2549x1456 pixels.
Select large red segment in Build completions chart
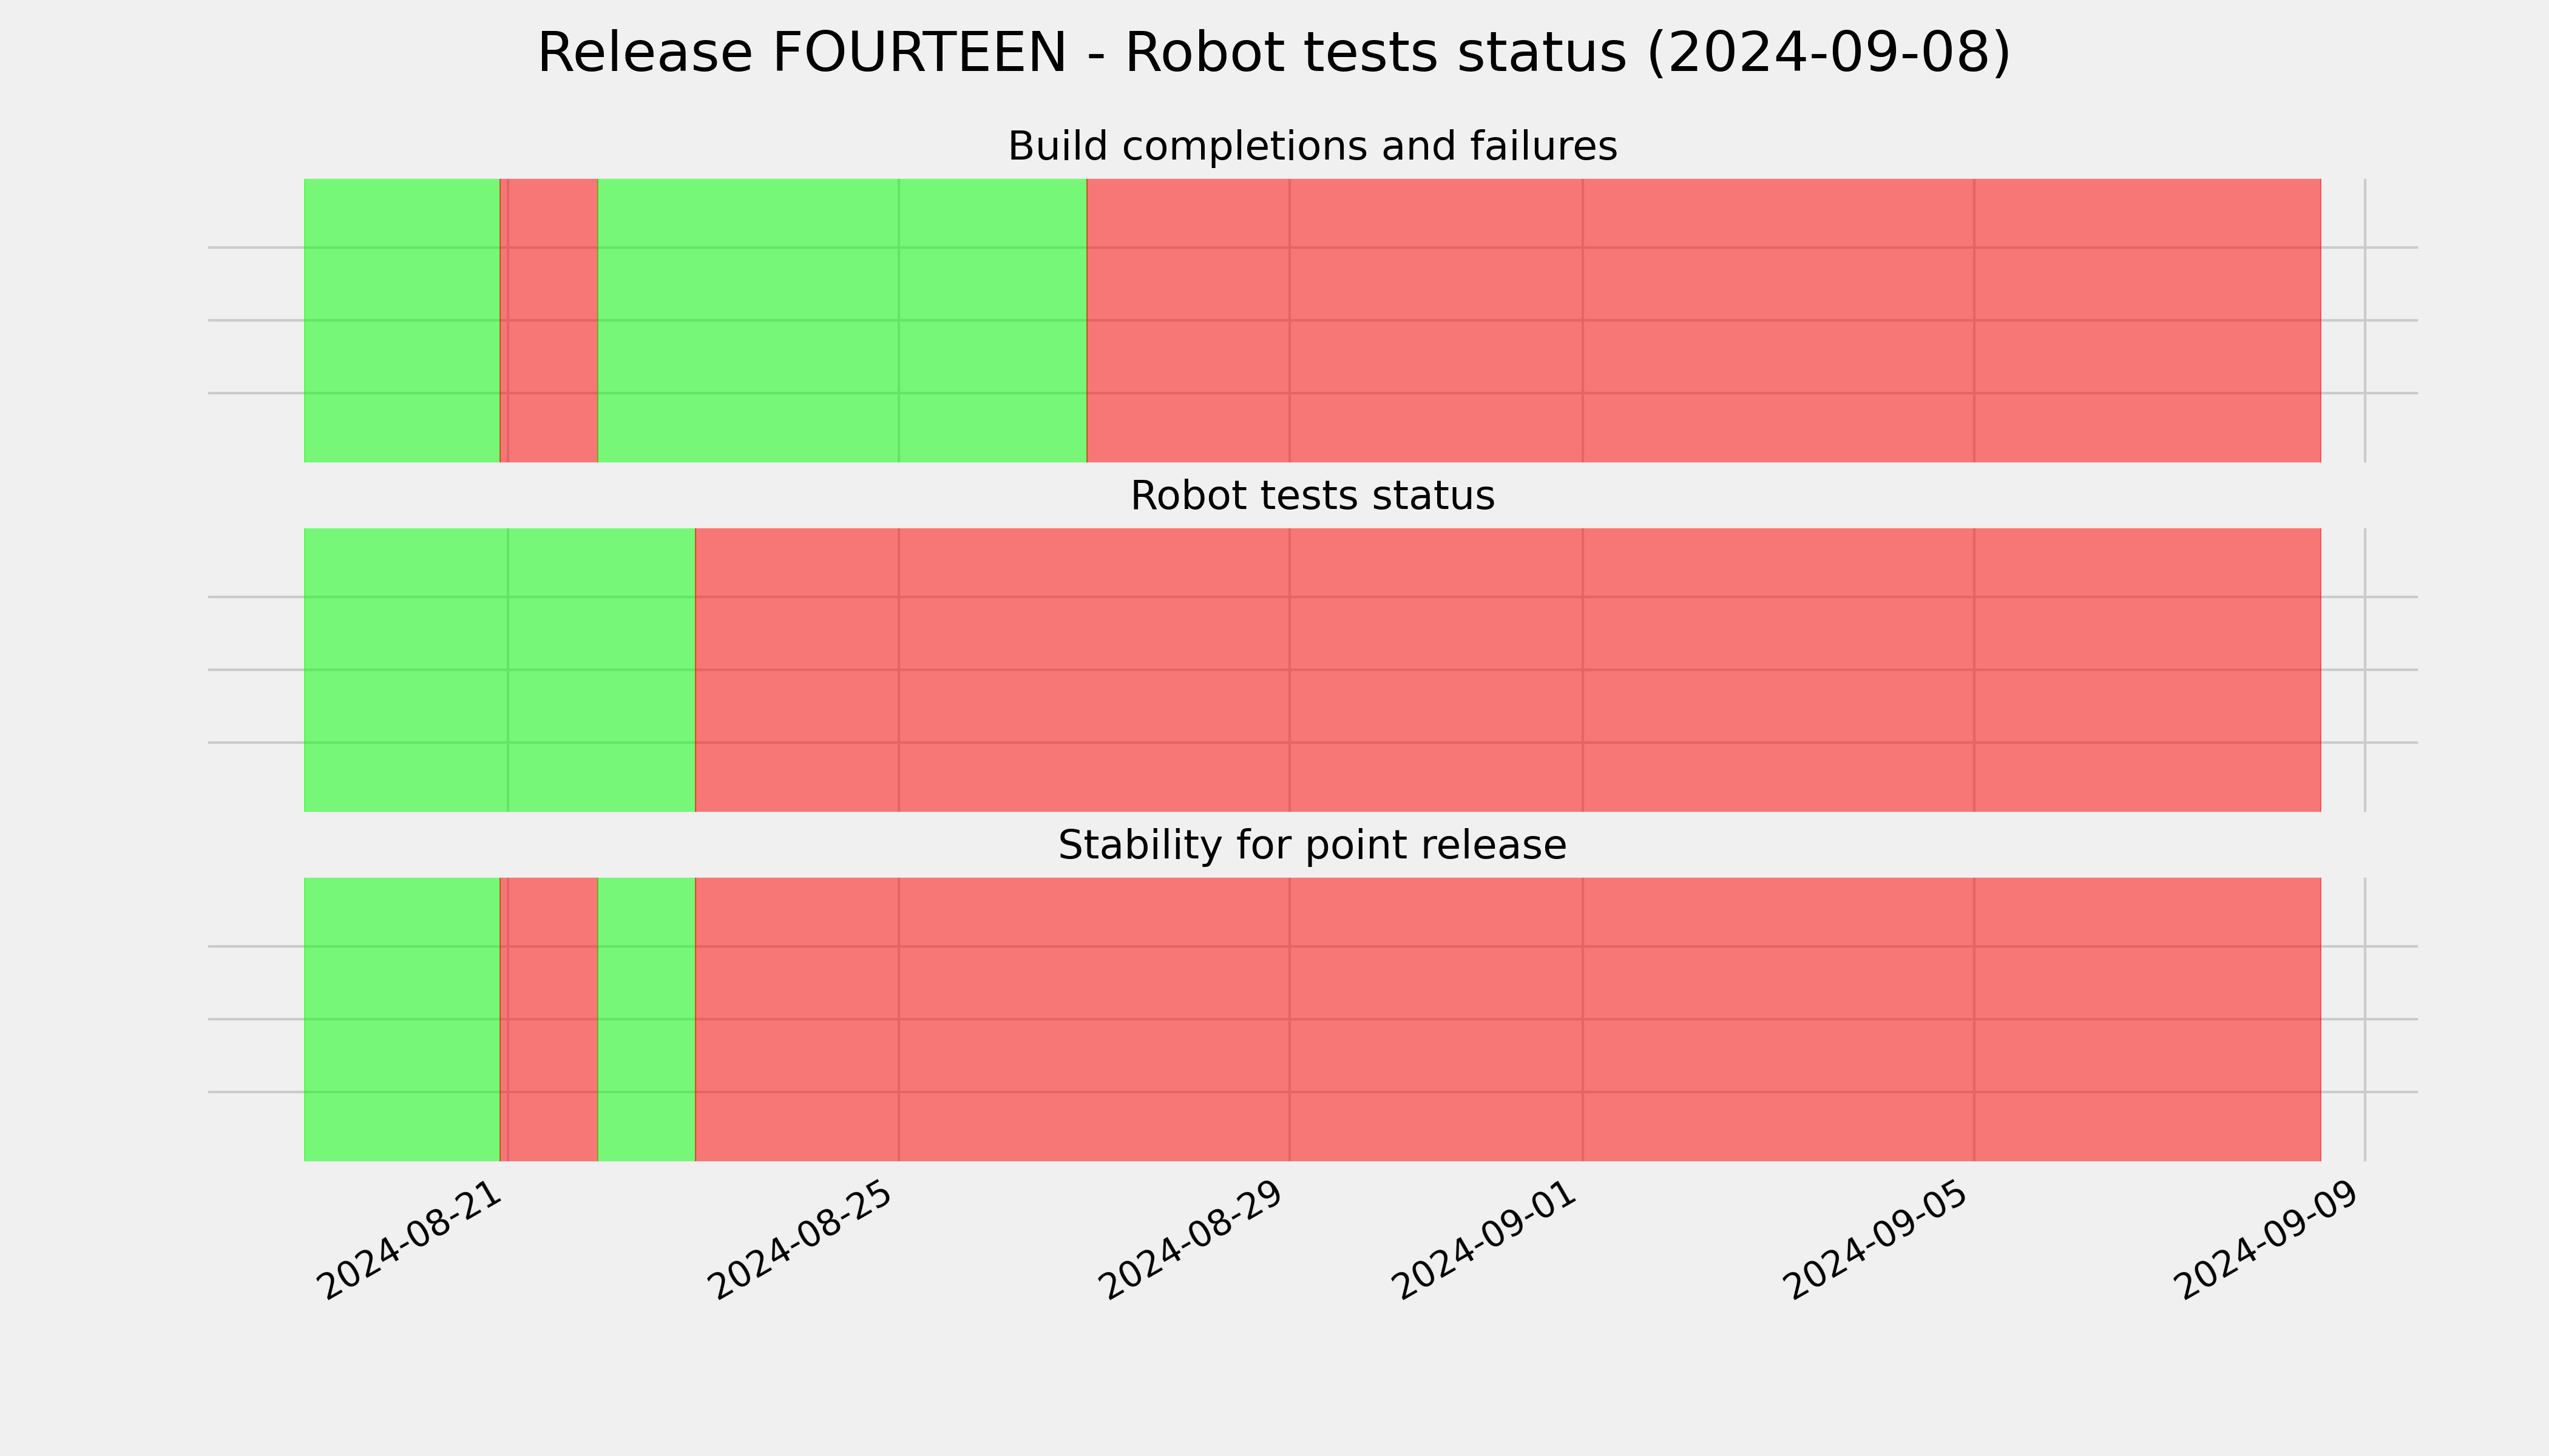[1704, 320]
